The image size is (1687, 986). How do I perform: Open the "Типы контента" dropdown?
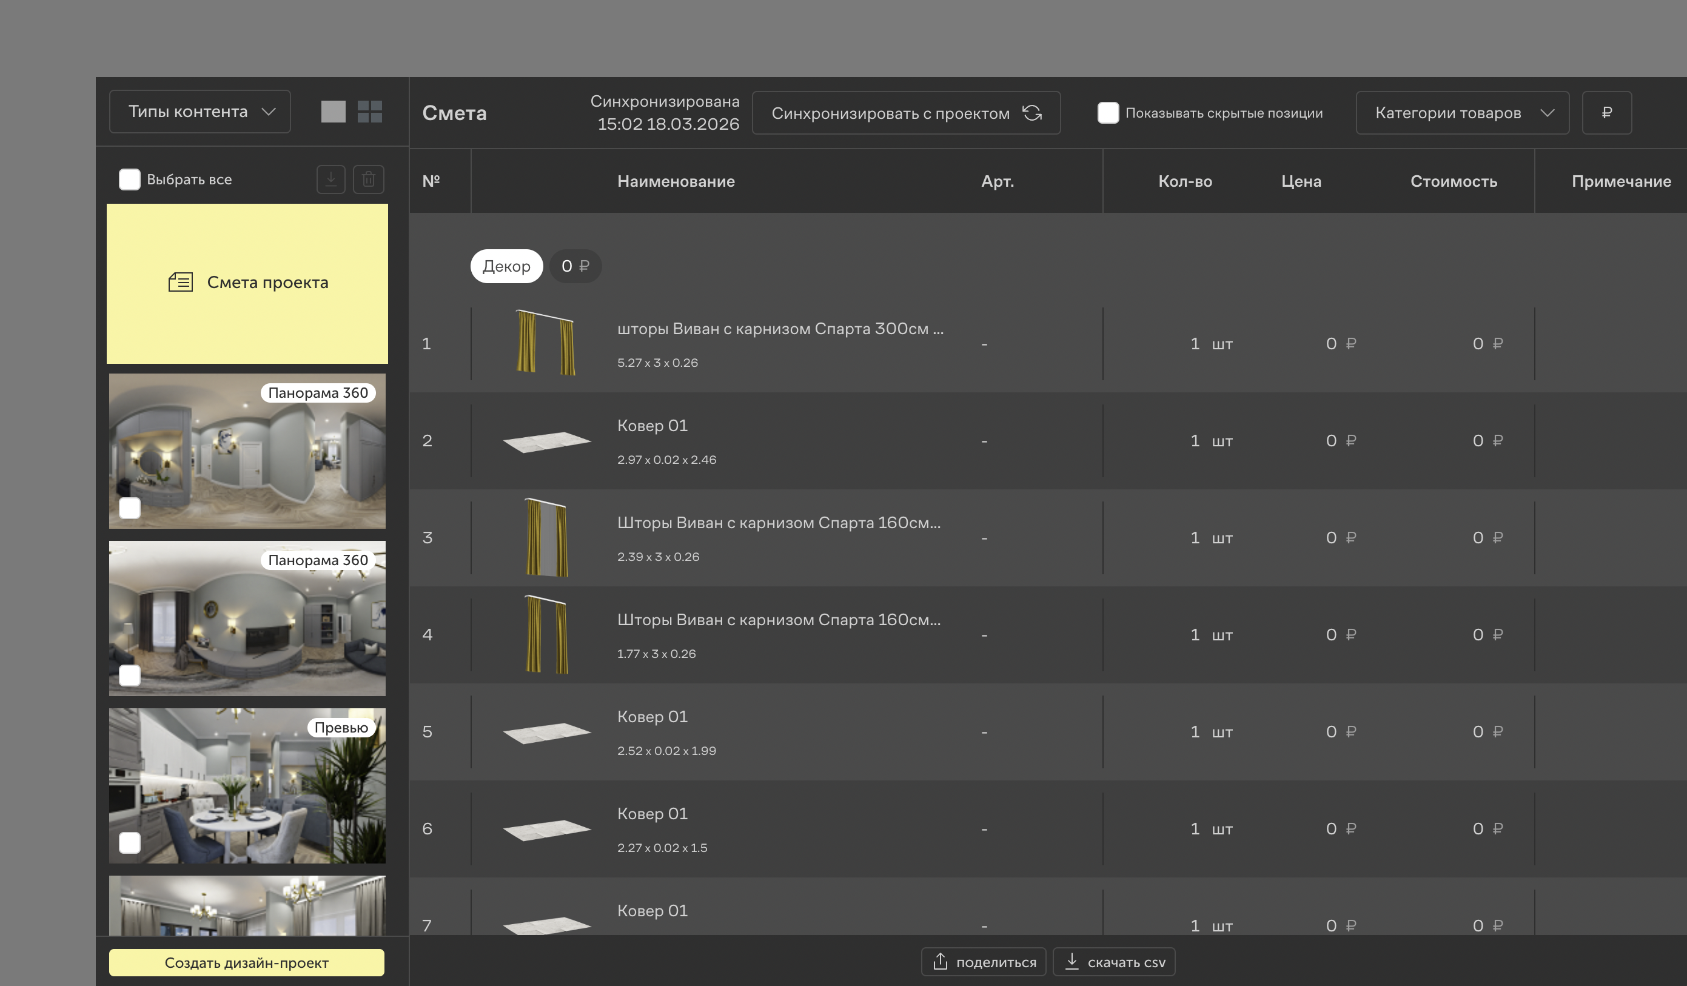[x=200, y=112]
